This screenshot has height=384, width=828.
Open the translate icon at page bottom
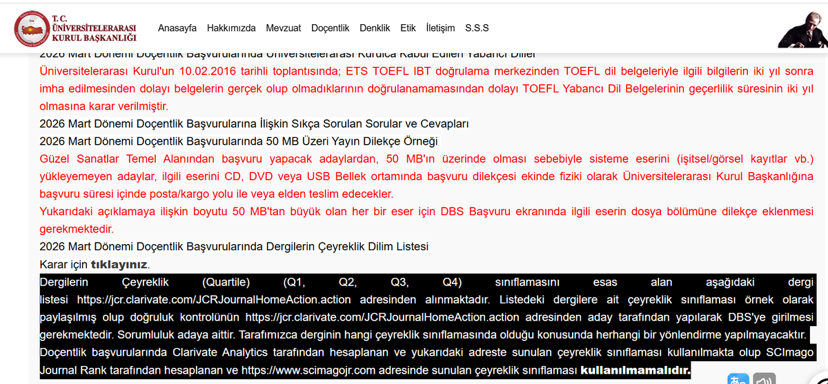click(738, 380)
